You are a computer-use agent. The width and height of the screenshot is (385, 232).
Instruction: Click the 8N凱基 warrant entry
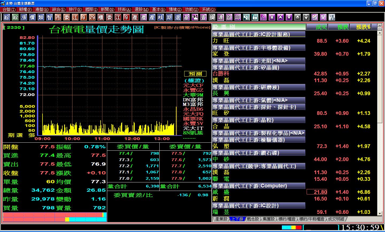click(x=193, y=133)
